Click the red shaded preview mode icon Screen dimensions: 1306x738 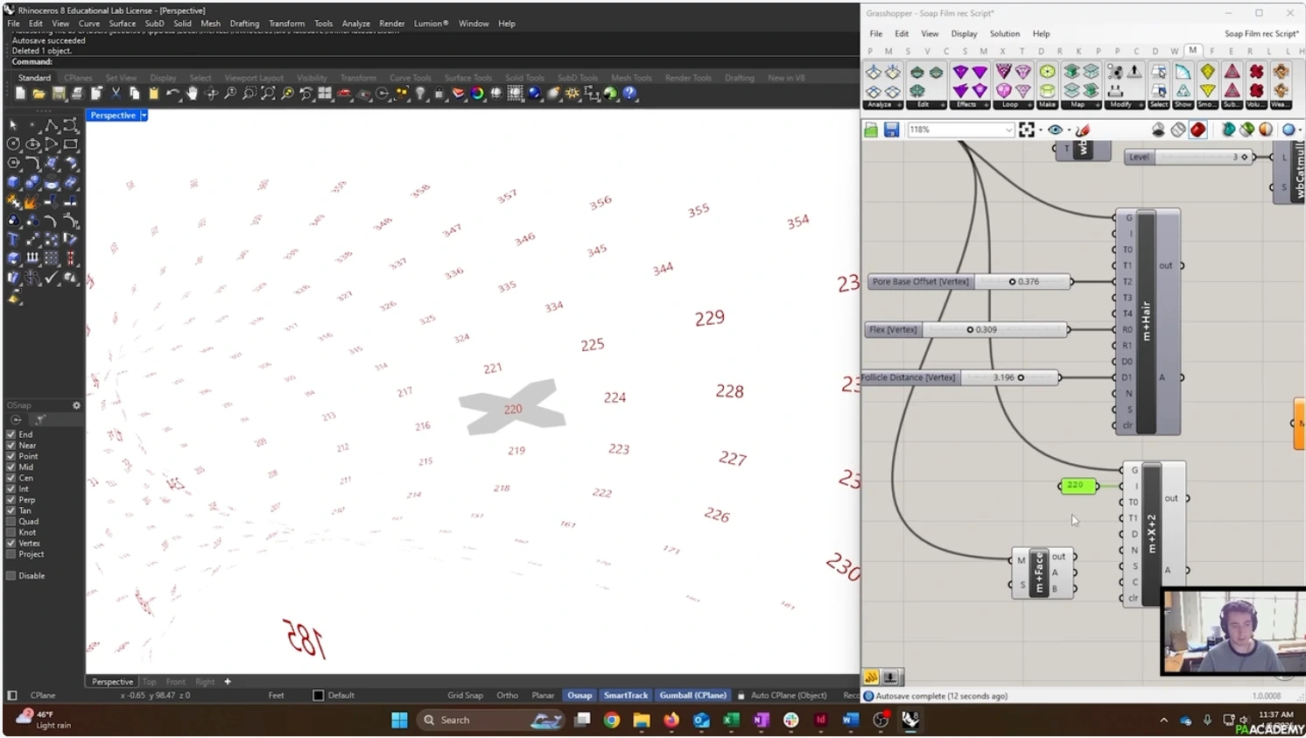tap(1198, 130)
